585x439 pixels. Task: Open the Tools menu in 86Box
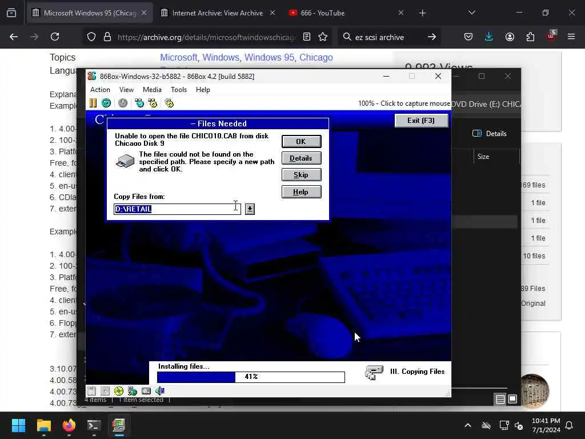[179, 90]
